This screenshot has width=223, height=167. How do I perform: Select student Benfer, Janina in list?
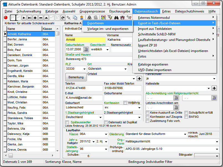click(17, 39)
